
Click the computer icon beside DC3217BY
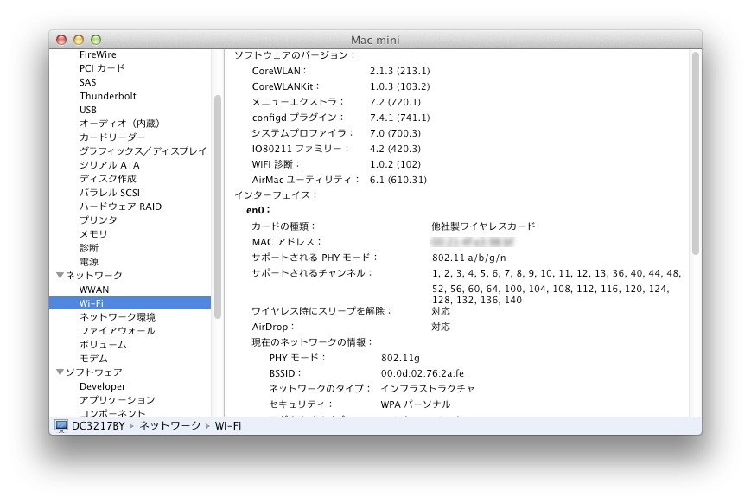point(60,426)
